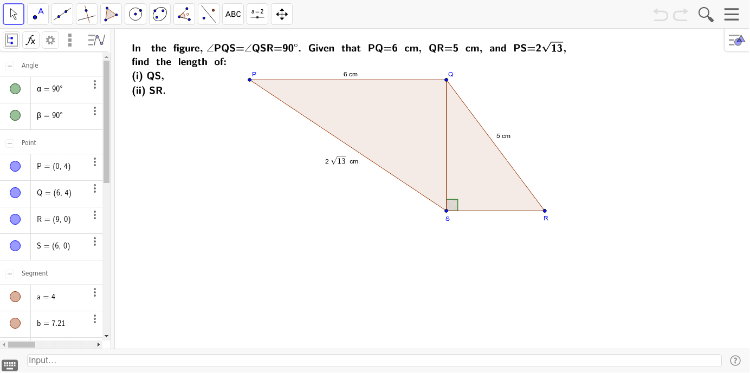Select the Slider a=2 tool

point(257,14)
